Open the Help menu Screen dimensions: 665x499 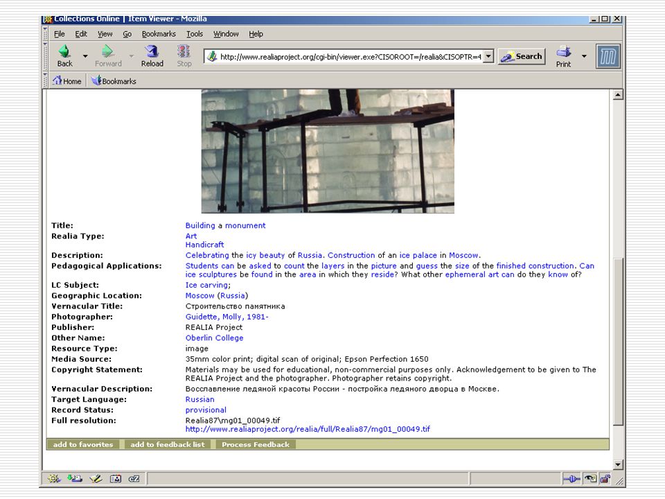coord(256,34)
